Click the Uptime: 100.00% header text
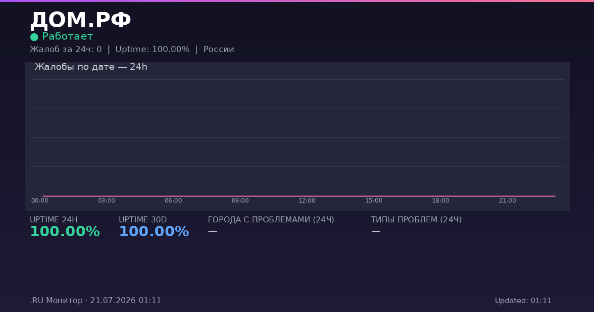Screen dimensions: 594x312 point(152,50)
